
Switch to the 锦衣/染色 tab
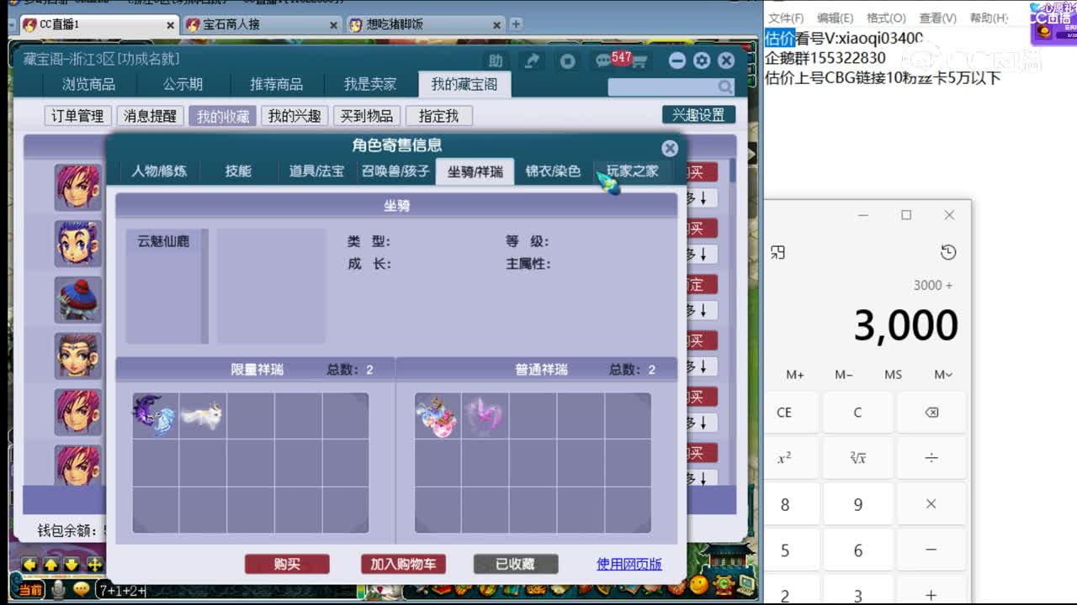[553, 171]
